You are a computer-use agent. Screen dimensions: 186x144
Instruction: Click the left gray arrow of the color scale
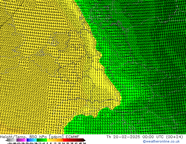pyautogui.click(x=7, y=140)
